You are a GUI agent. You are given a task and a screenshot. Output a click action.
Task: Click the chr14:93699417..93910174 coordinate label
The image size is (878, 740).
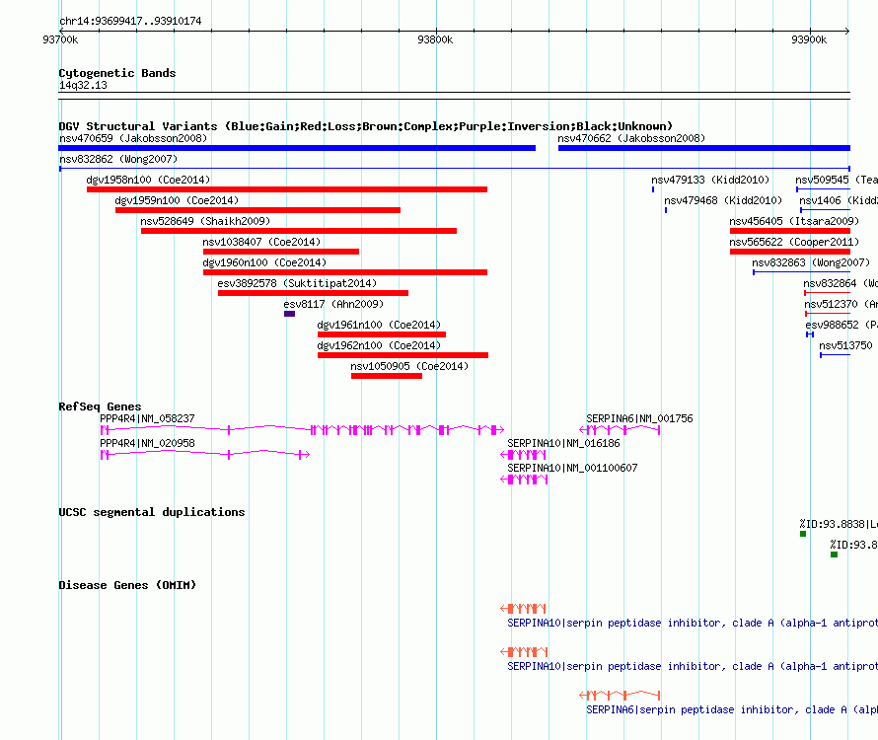[x=130, y=21]
